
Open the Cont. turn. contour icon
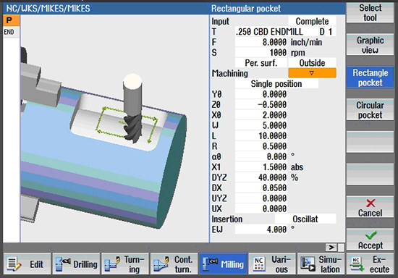(161, 264)
